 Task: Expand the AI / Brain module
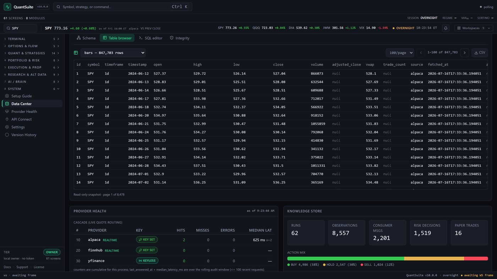click(x=32, y=81)
